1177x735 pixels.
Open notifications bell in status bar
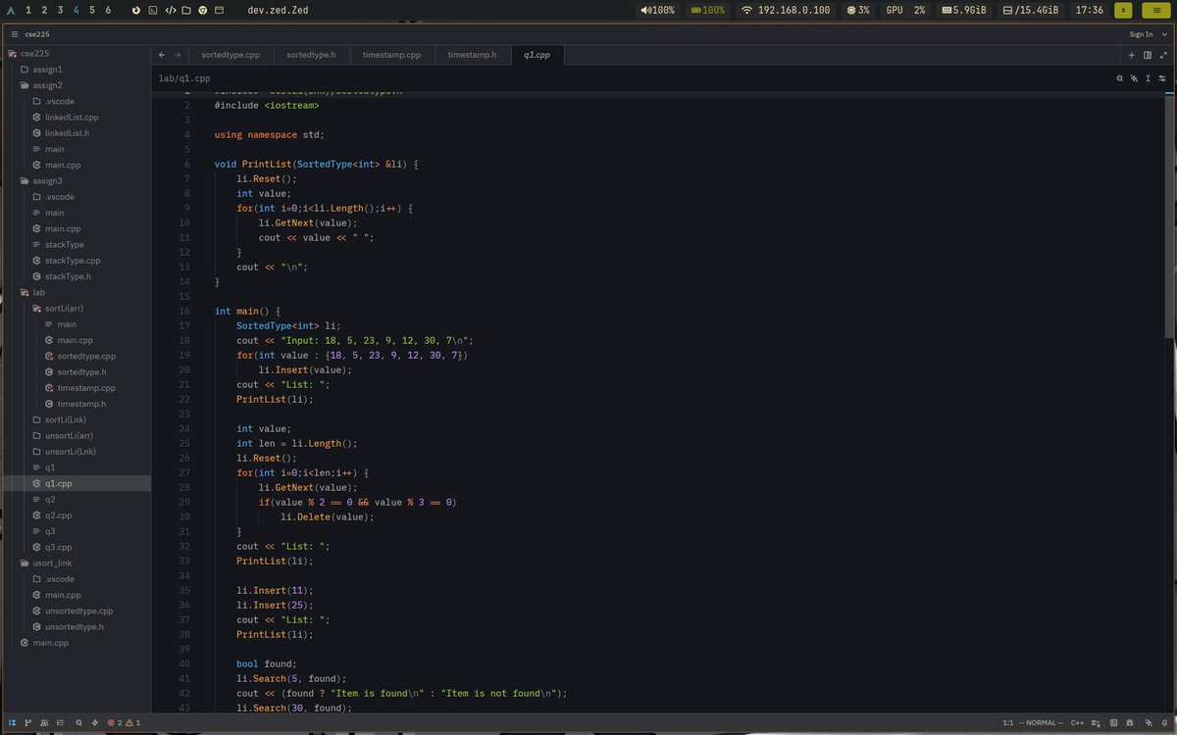coord(1165,722)
